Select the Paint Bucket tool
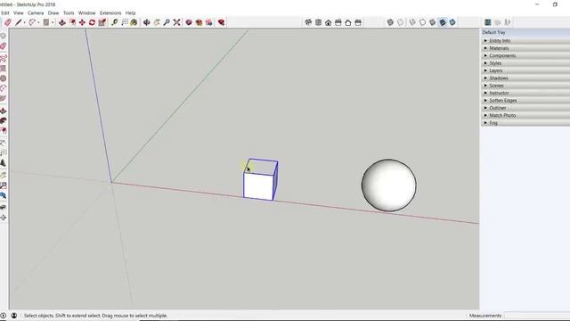Viewport: 570px width, 321px height. pos(134,22)
